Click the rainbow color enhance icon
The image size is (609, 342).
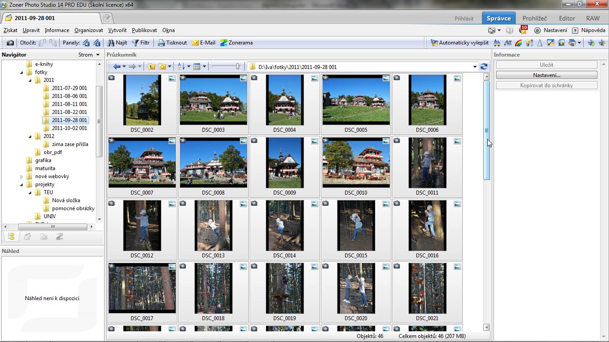[x=518, y=43]
